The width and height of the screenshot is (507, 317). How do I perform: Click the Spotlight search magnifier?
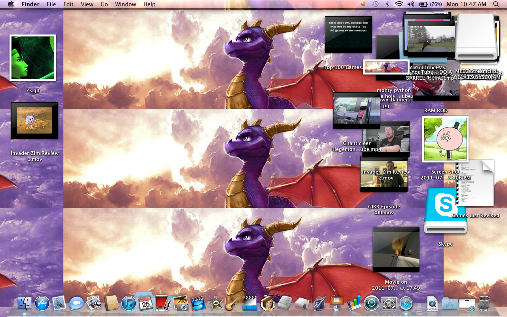[496, 4]
